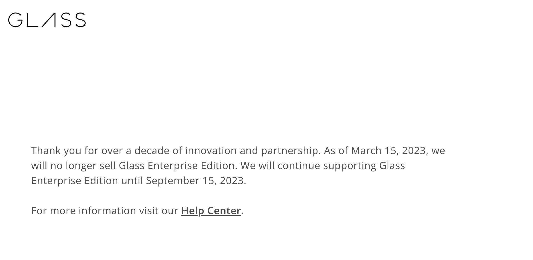Open the Help Center link

click(x=211, y=211)
